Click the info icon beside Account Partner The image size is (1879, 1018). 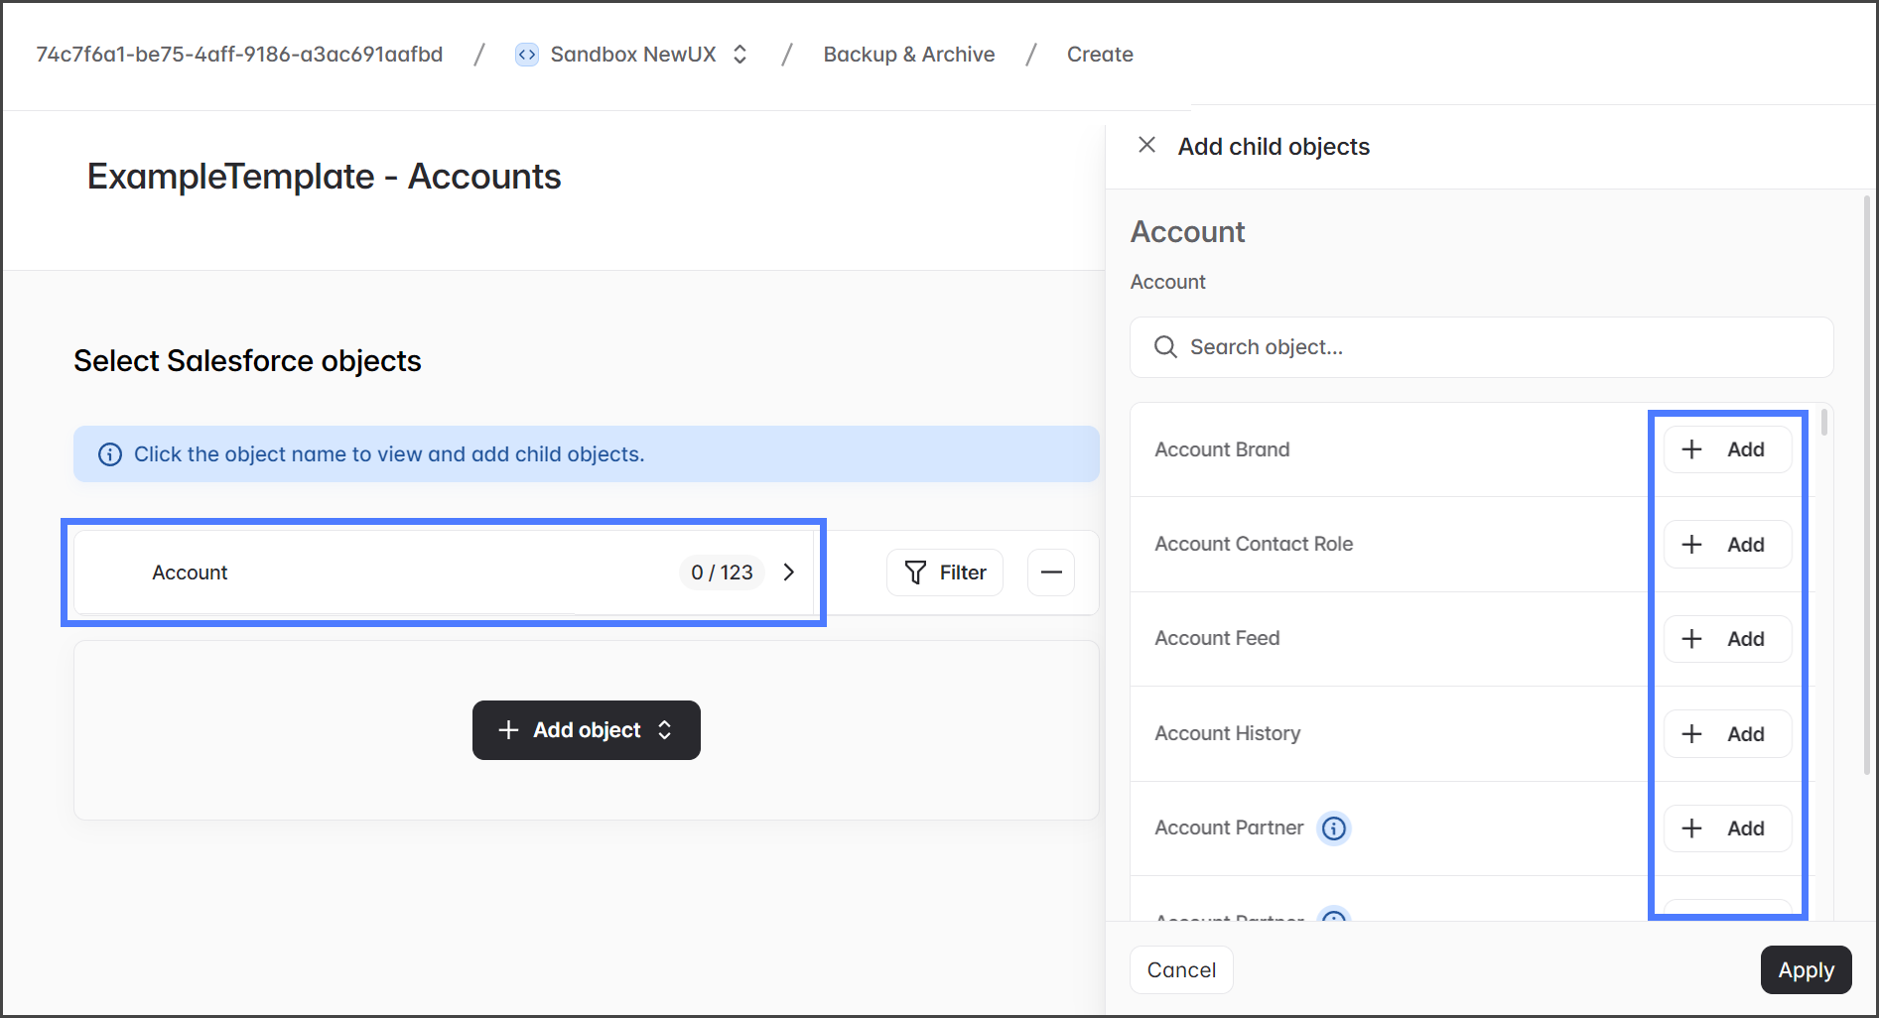point(1334,827)
